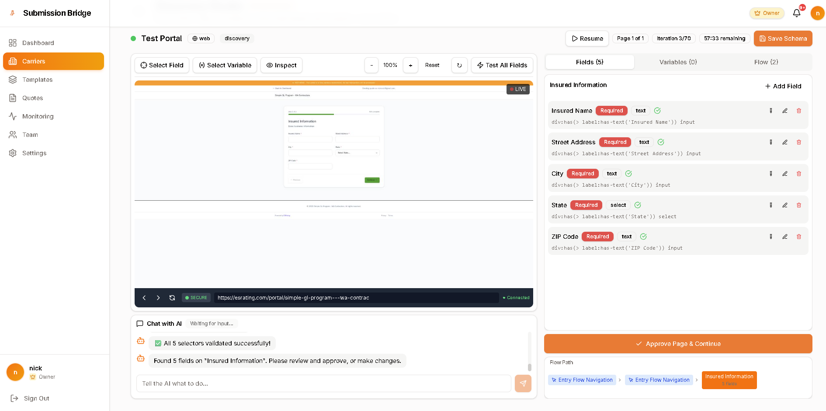Image resolution: width=826 pixels, height=411 pixels.
Task: Click the Save Schema button
Action: click(783, 38)
